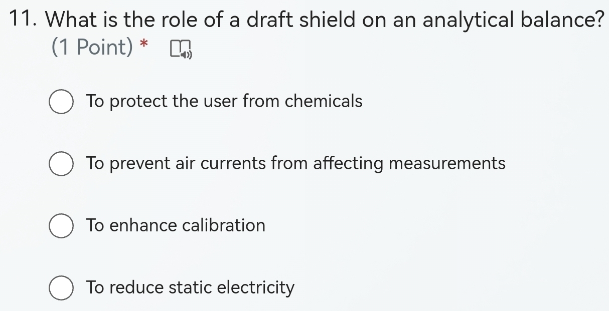This screenshot has height=311, width=609.
Task: Mark the second answer's radio circle
Action: coord(61,163)
